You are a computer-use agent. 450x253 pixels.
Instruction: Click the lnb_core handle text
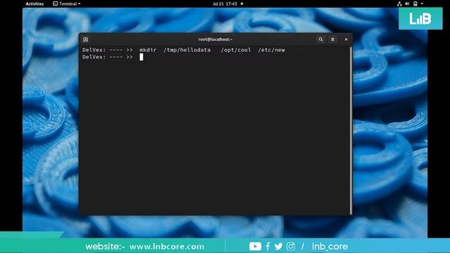click(330, 247)
